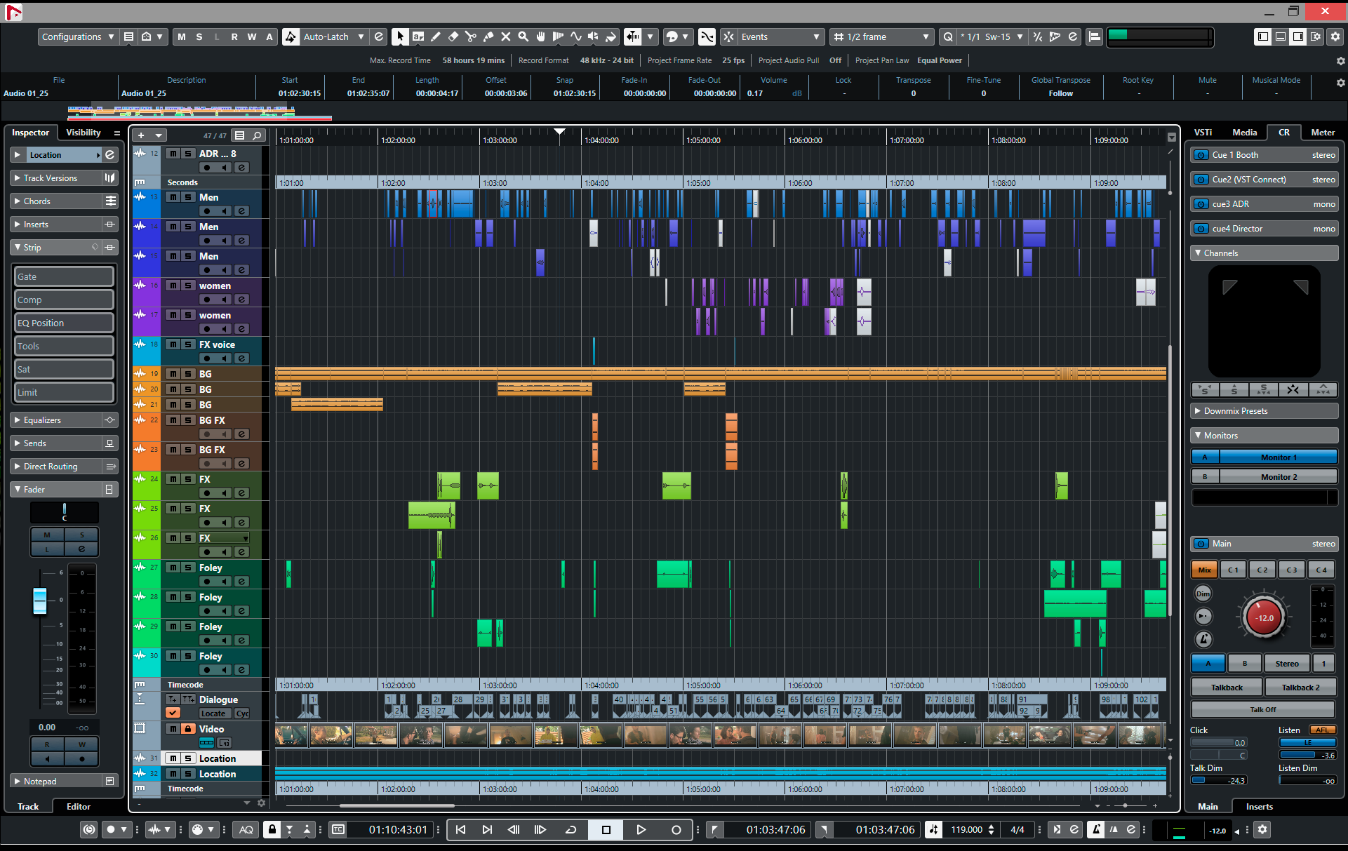Viewport: 1348px width, 851px height.
Task: Toggle mute on the FX voice track
Action: 173,345
